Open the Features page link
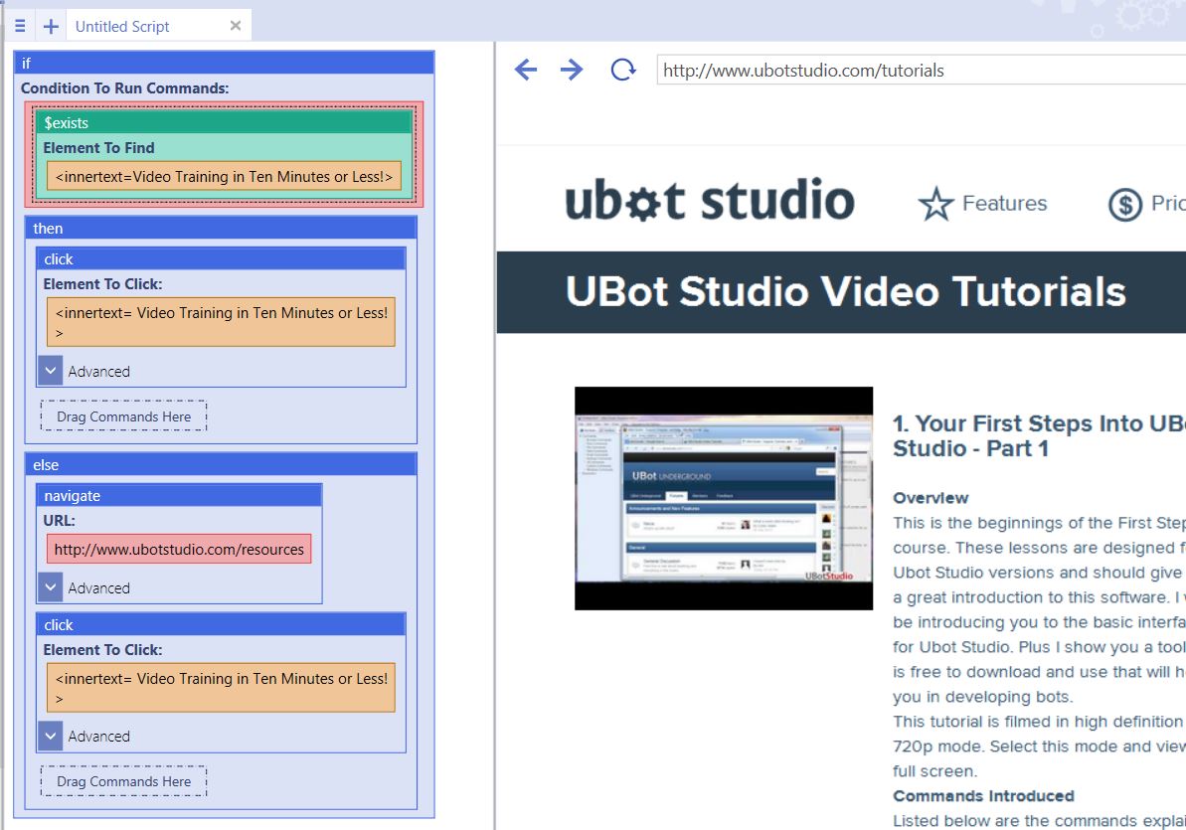Screen dimensions: 1186x830 pos(1004,203)
